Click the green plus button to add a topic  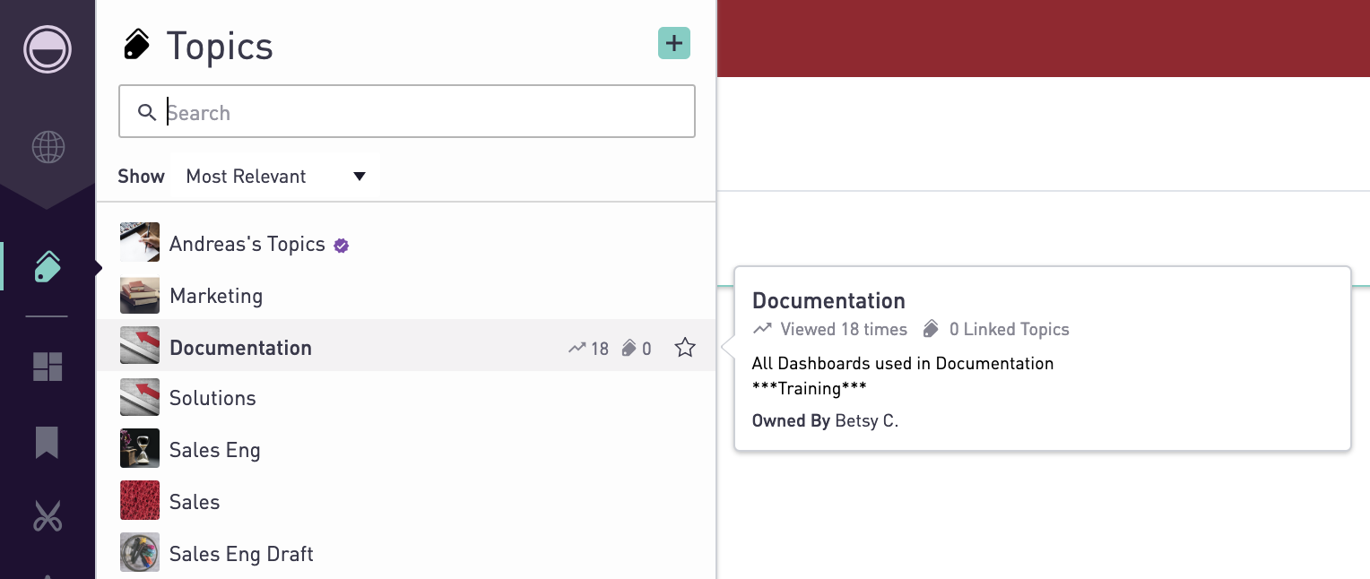(674, 43)
